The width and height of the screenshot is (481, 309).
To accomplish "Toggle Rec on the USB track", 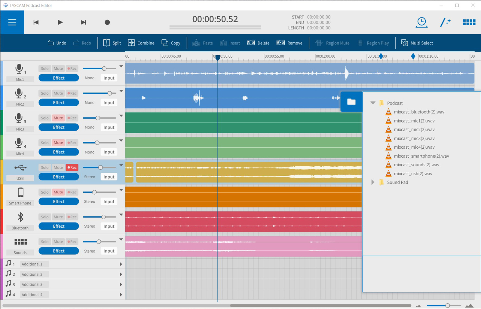I will 72,168.
